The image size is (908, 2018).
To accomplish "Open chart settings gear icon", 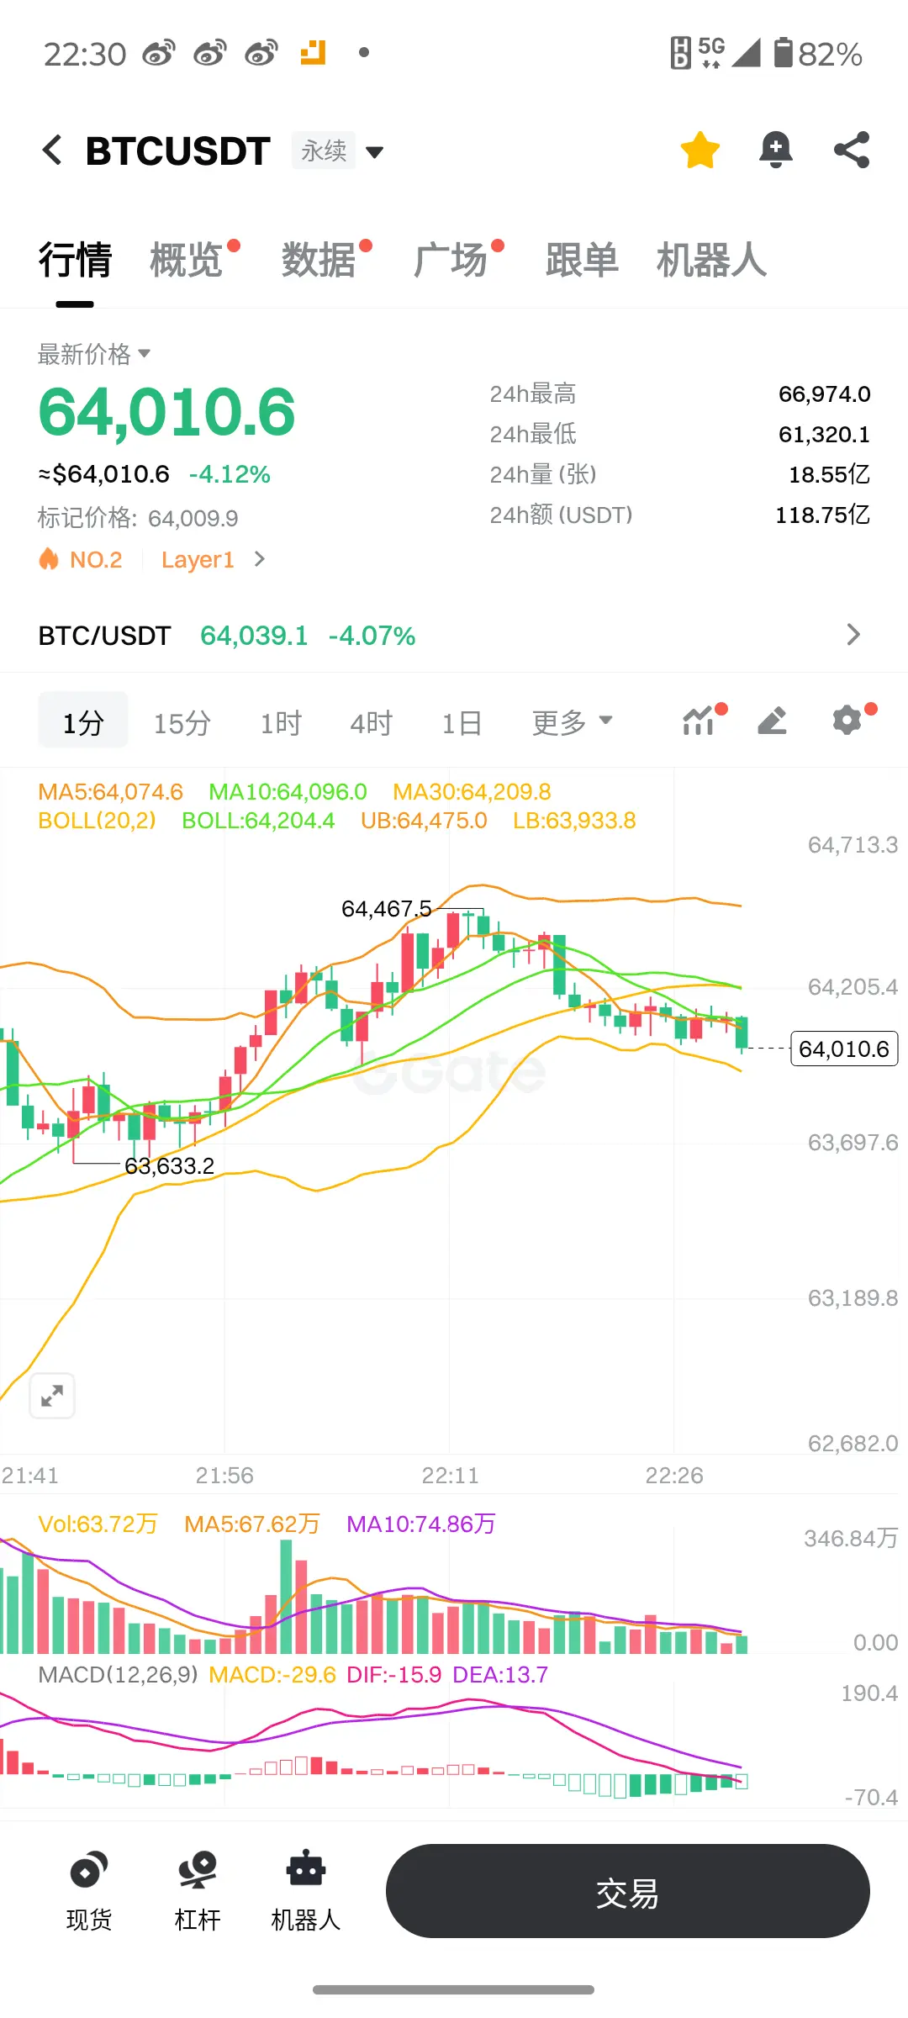I will [847, 721].
